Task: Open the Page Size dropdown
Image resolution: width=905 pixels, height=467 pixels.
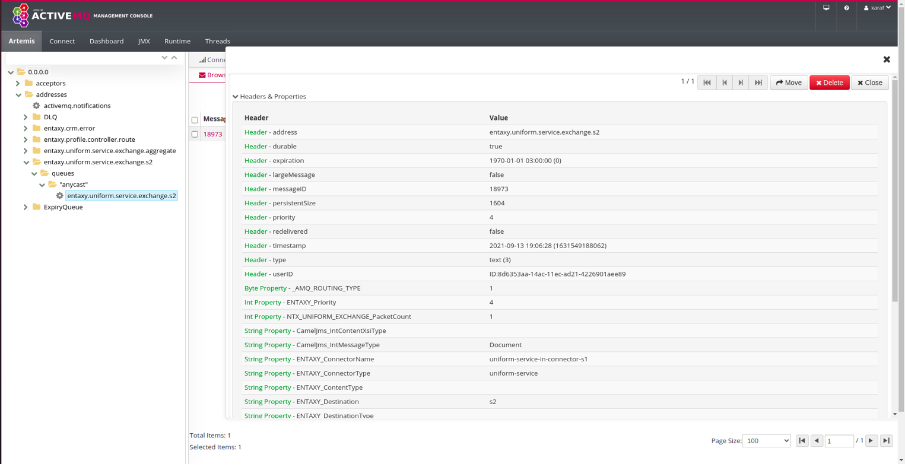Action: [x=766, y=441]
